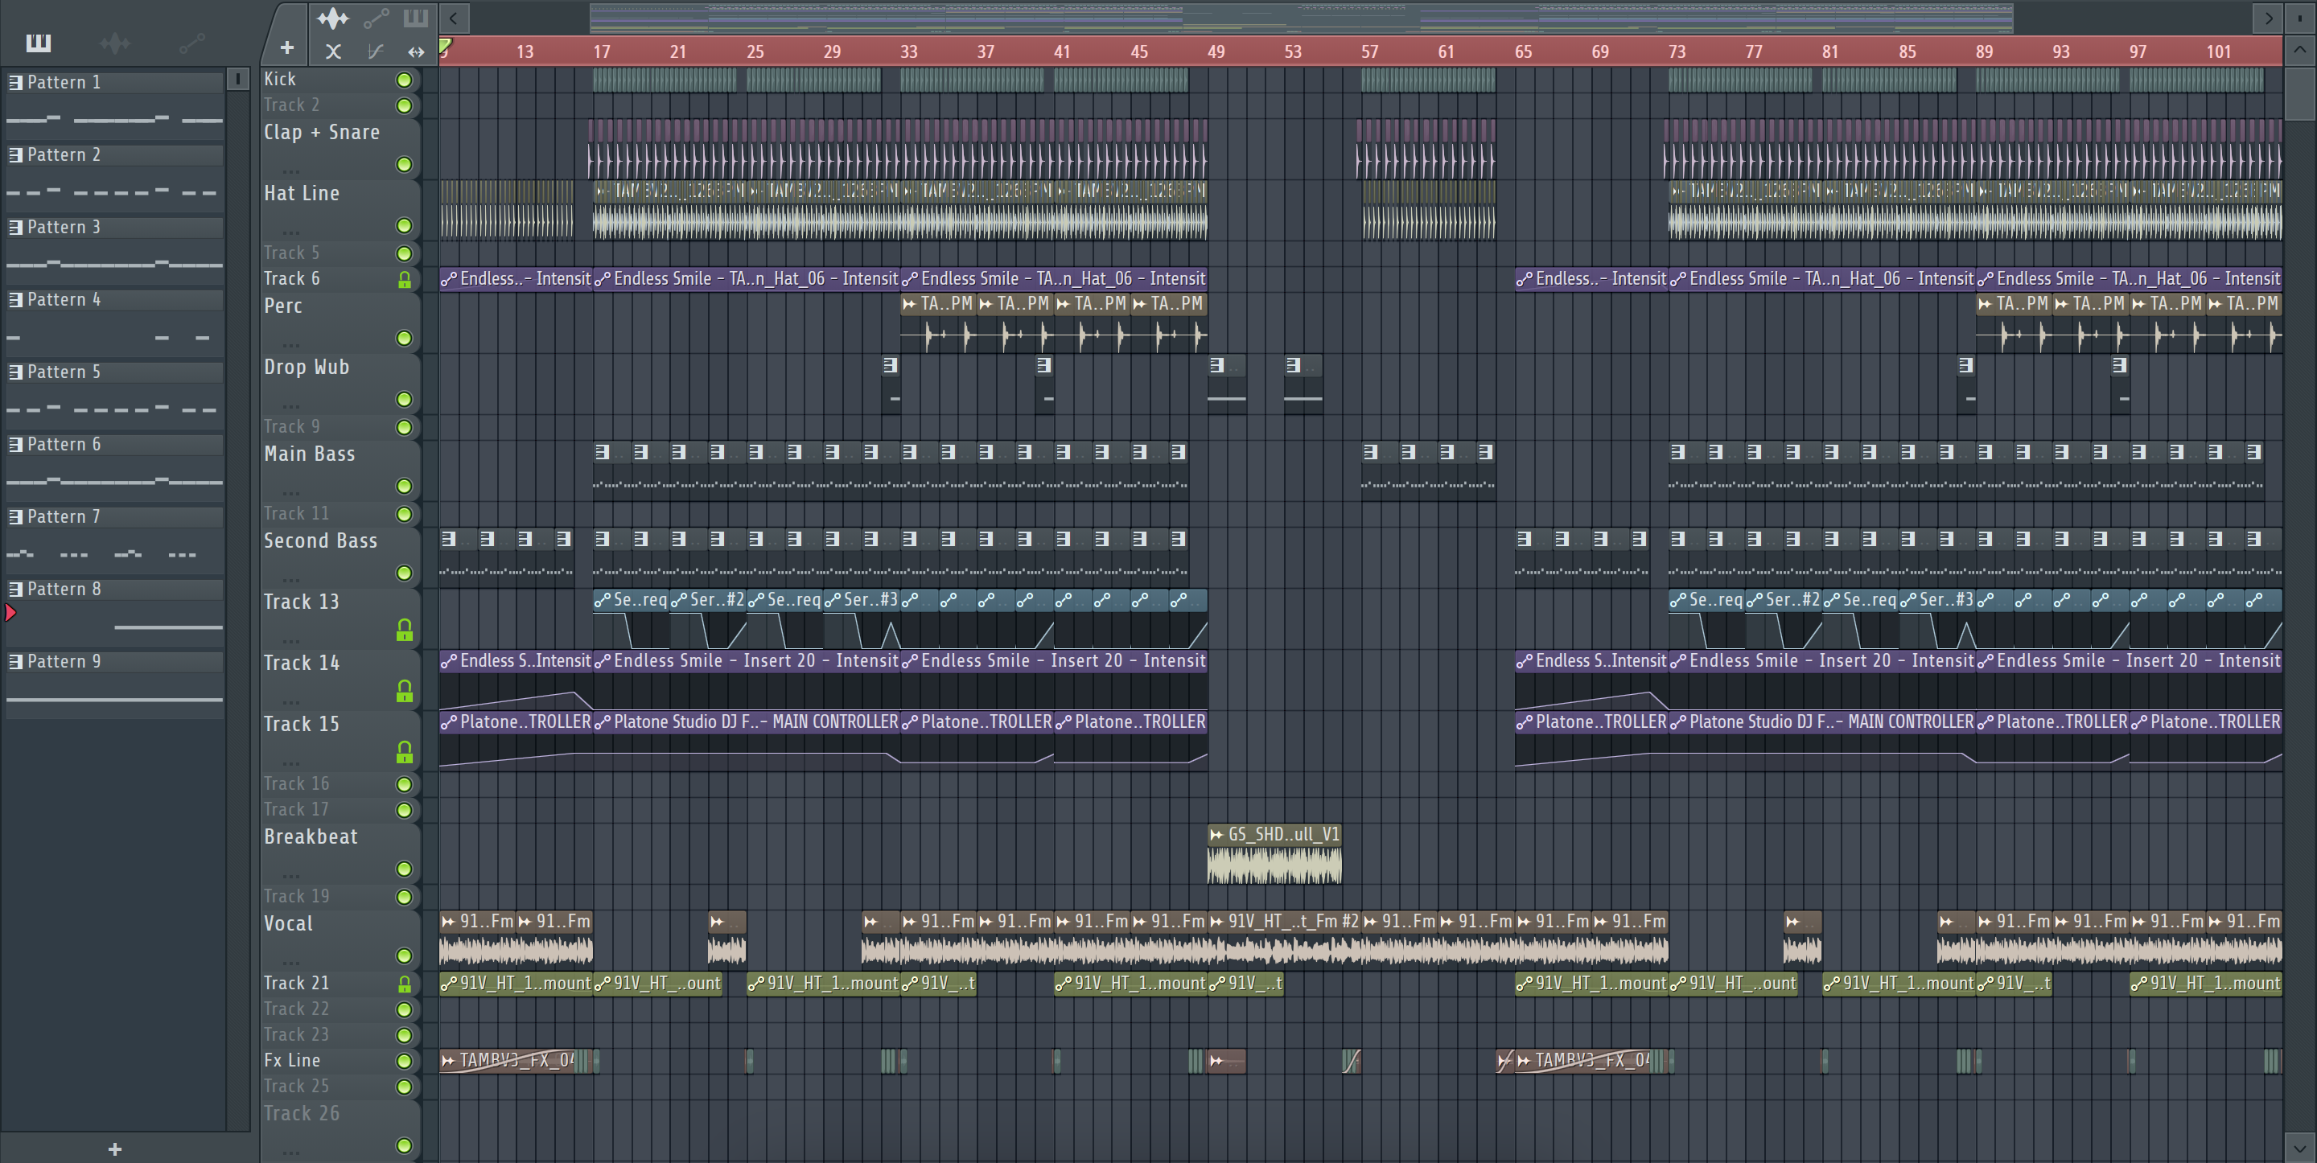Unlock Track 13 padlock icon
Viewport: 2317px width, 1163px height.
click(405, 630)
